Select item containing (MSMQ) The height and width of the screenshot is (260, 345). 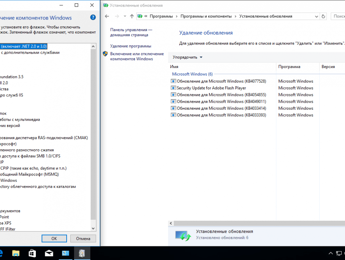tap(29, 174)
